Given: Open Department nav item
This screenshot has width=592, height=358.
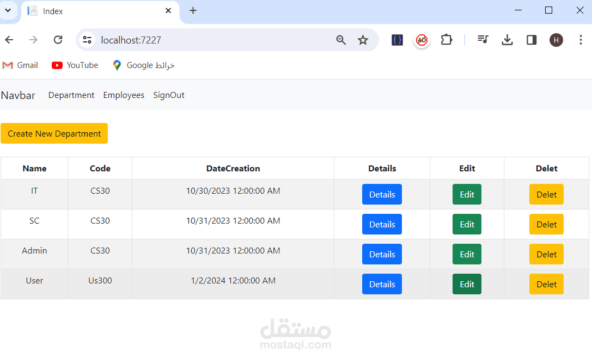Looking at the screenshot, I should (x=71, y=95).
